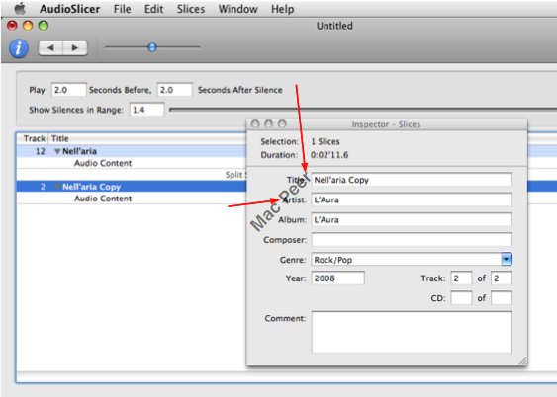The width and height of the screenshot is (557, 397).
Task: Click the Track number field in Inspector
Action: [x=461, y=278]
